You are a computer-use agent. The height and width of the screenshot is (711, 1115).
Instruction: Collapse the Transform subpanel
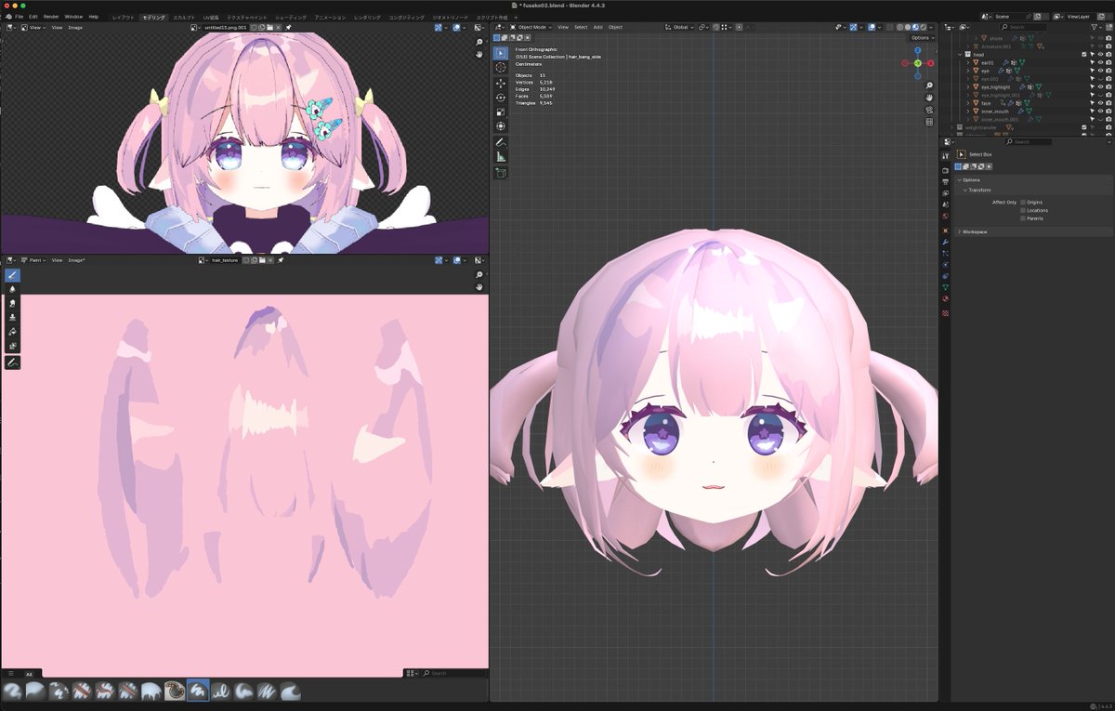(x=964, y=190)
